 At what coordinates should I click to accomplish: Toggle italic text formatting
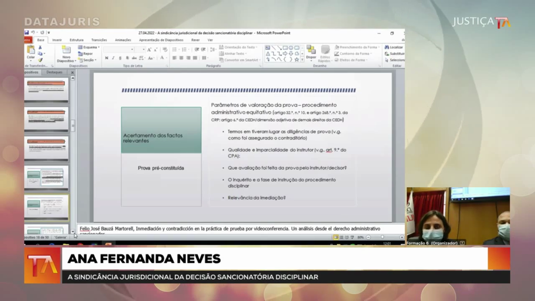click(113, 58)
